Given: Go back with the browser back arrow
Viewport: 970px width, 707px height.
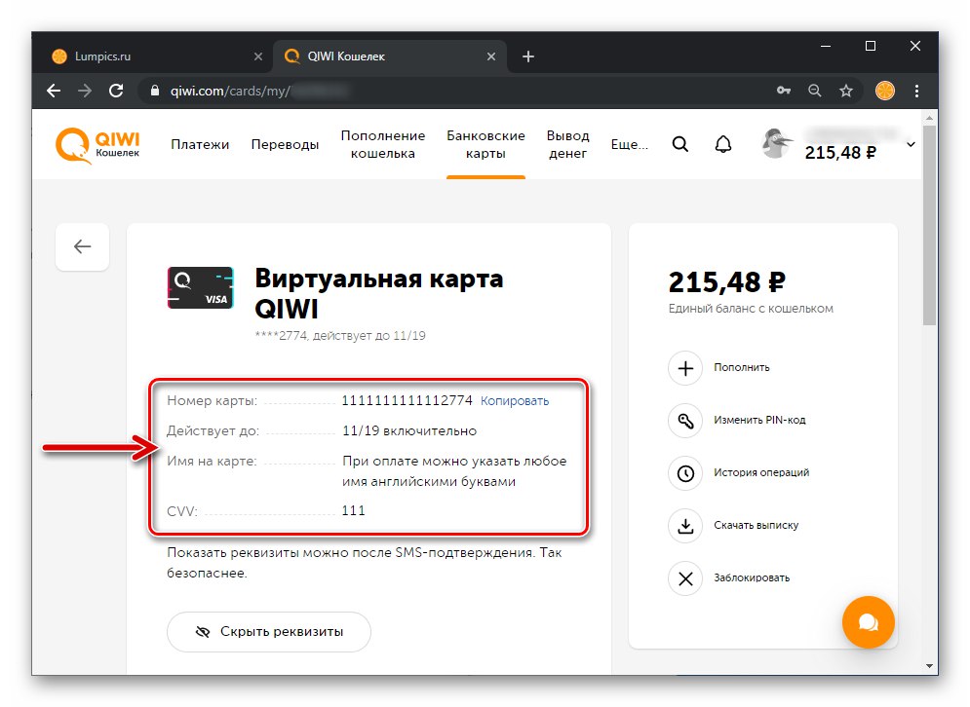Looking at the screenshot, I should coord(54,91).
